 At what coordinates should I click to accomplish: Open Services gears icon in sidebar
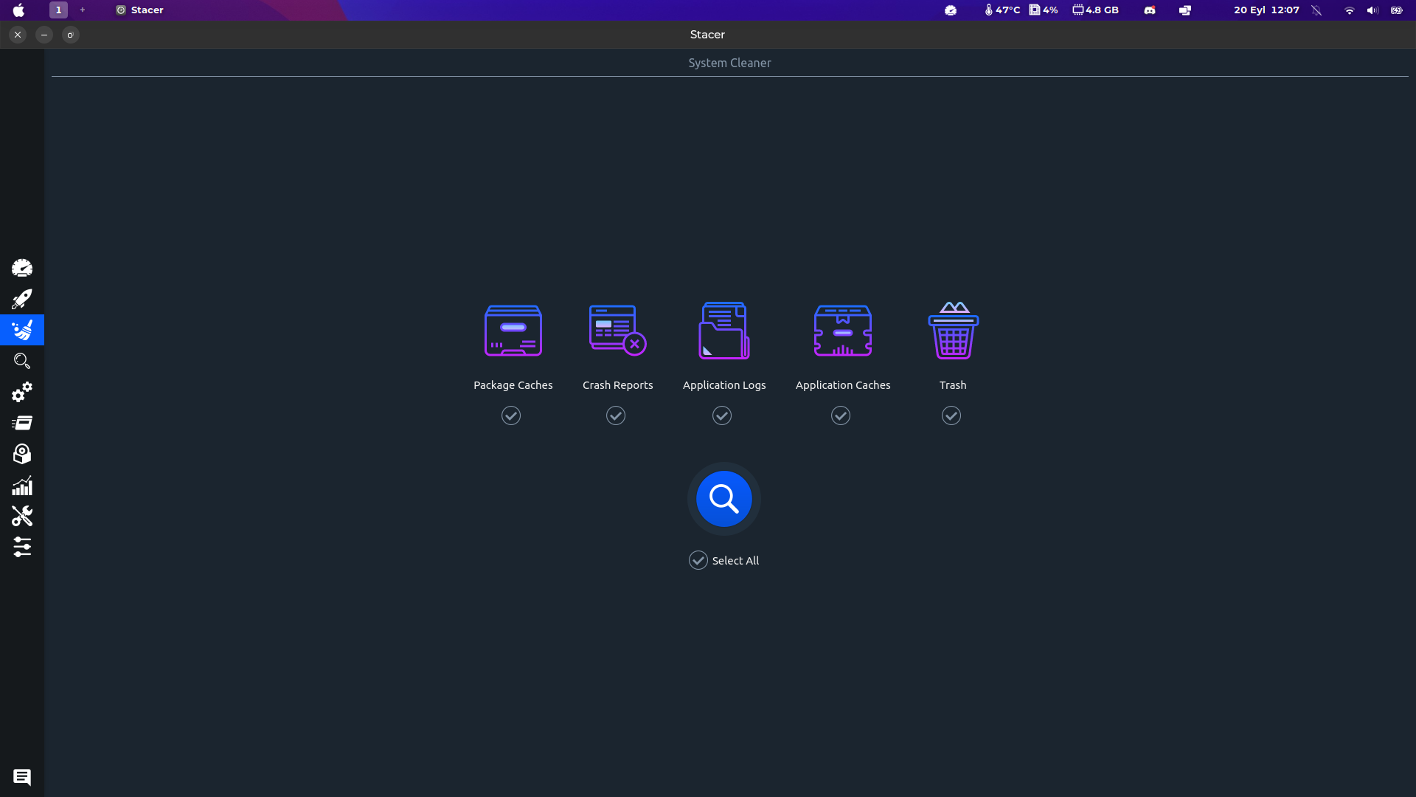click(x=22, y=392)
